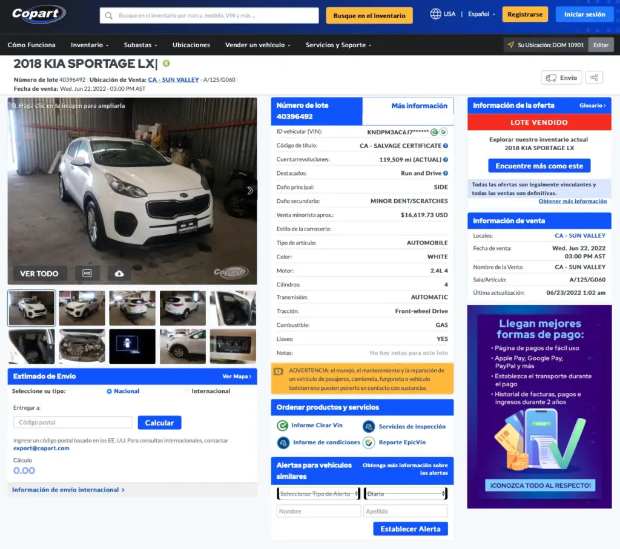
Task: Show next photo with right arrow
Action: [x=250, y=191]
